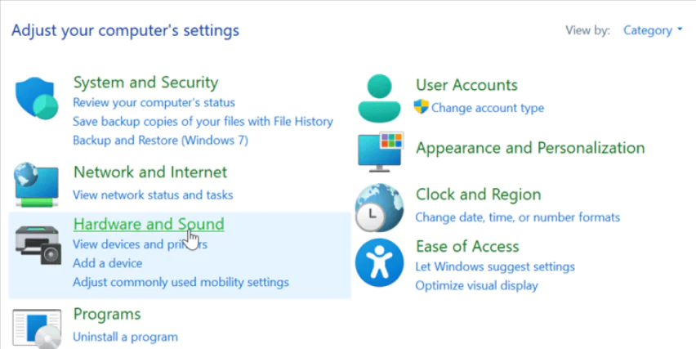Open Review your computer's status
The width and height of the screenshot is (696, 349).
pos(154,103)
